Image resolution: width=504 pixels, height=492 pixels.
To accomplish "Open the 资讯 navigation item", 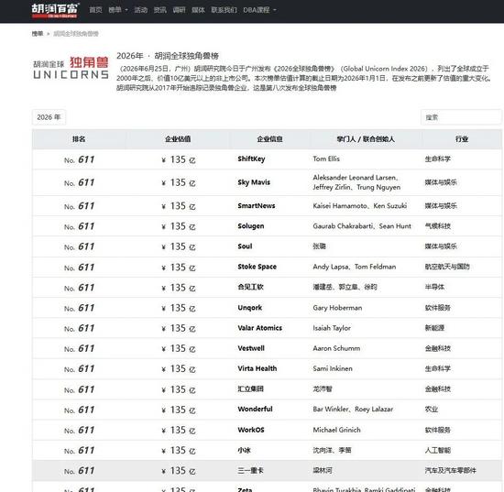I will (x=159, y=10).
